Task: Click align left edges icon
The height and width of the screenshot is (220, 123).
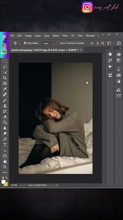Action: [x=92, y=43]
